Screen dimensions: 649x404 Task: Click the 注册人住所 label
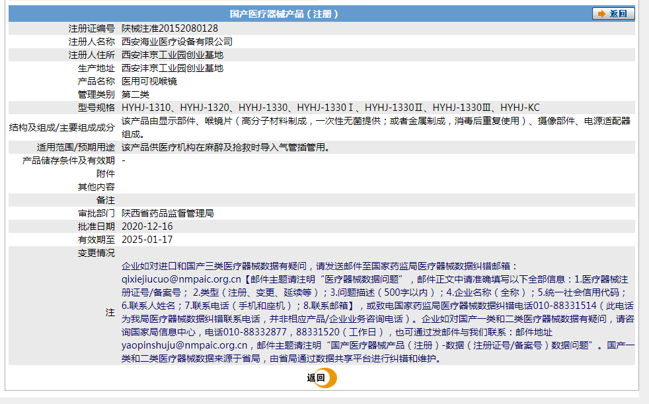coord(91,55)
